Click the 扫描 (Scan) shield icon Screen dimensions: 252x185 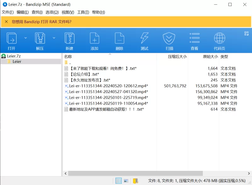click(x=169, y=38)
